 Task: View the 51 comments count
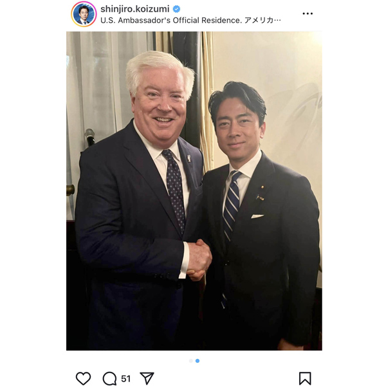pyautogui.click(x=126, y=379)
